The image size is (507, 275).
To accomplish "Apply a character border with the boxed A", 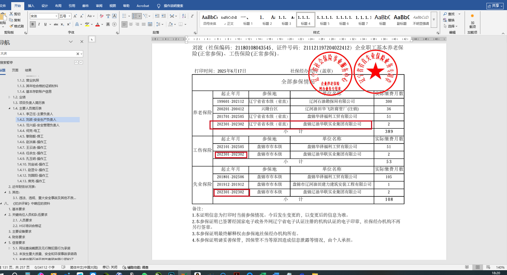I will pos(114,16).
